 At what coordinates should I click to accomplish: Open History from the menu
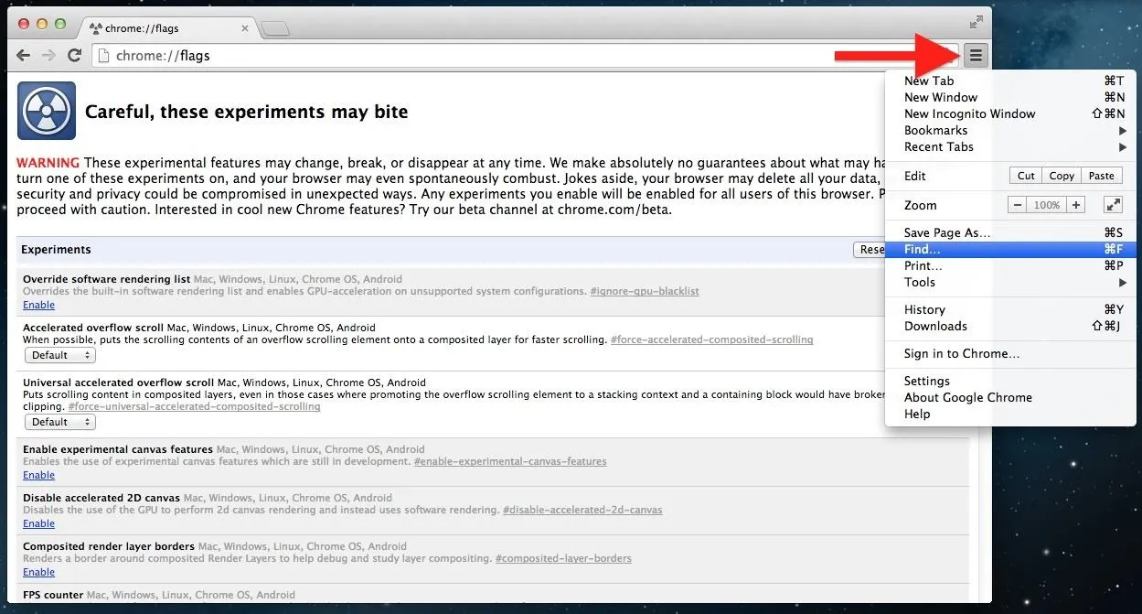(1010, 310)
